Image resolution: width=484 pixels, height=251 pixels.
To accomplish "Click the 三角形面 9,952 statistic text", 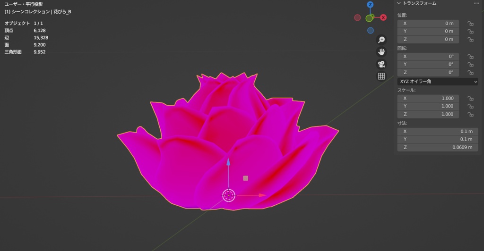I will pyautogui.click(x=25, y=52).
